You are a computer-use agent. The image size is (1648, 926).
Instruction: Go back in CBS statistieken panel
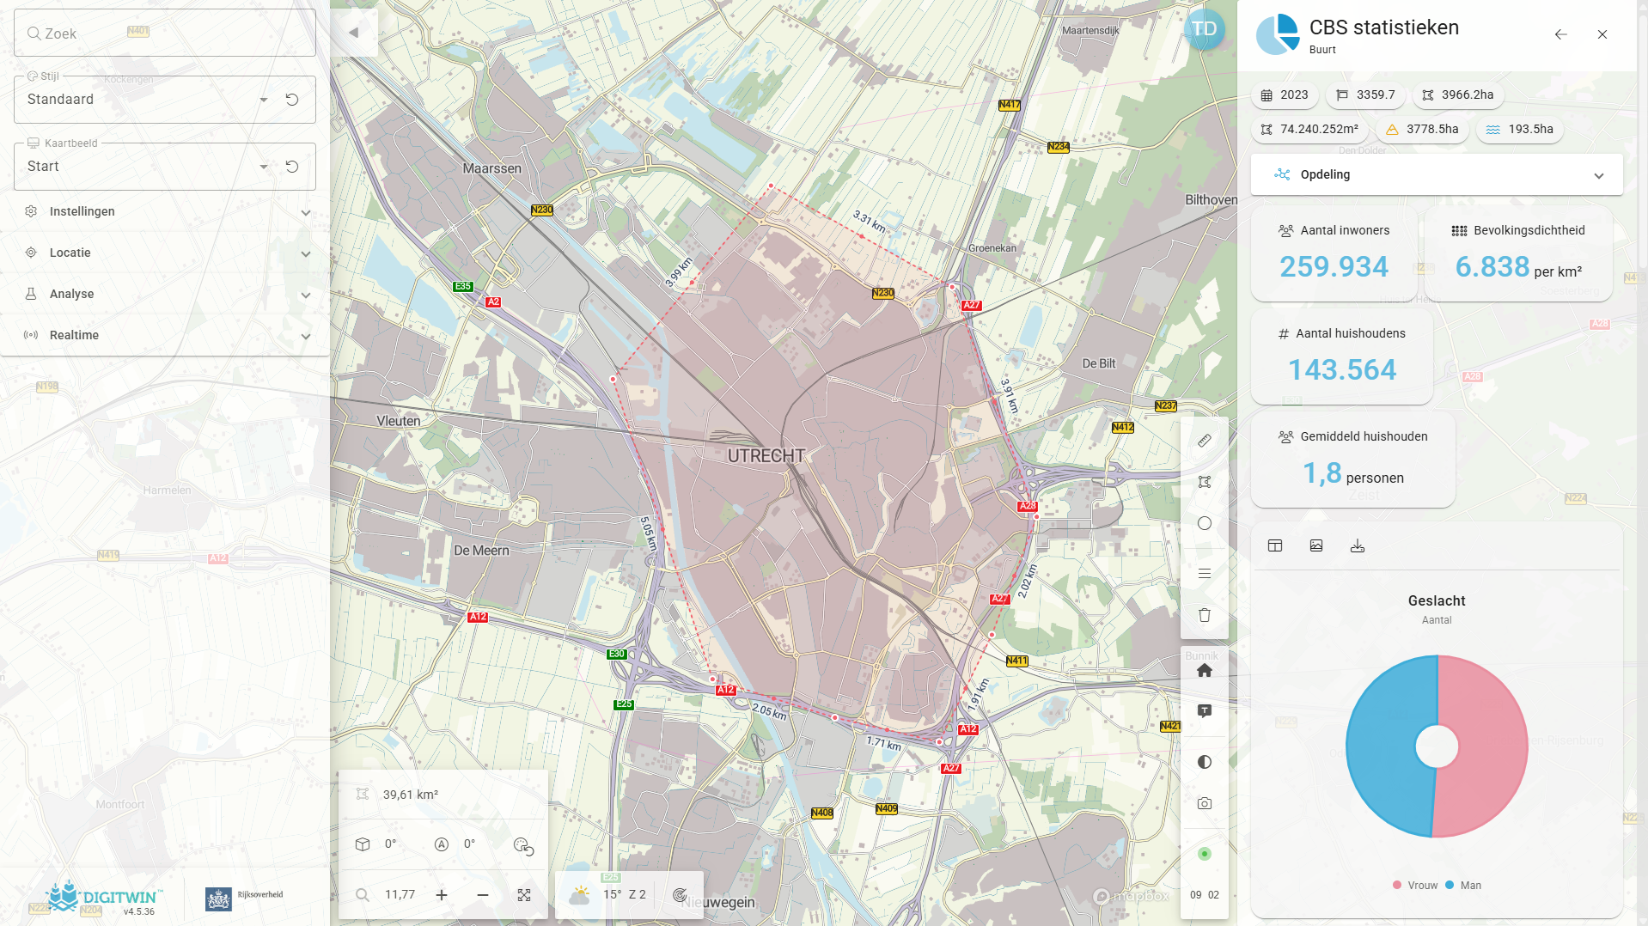pyautogui.click(x=1560, y=34)
